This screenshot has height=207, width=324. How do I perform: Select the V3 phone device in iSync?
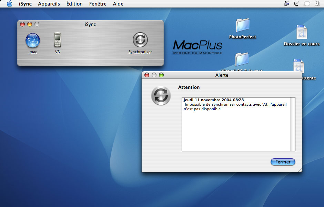pos(58,40)
